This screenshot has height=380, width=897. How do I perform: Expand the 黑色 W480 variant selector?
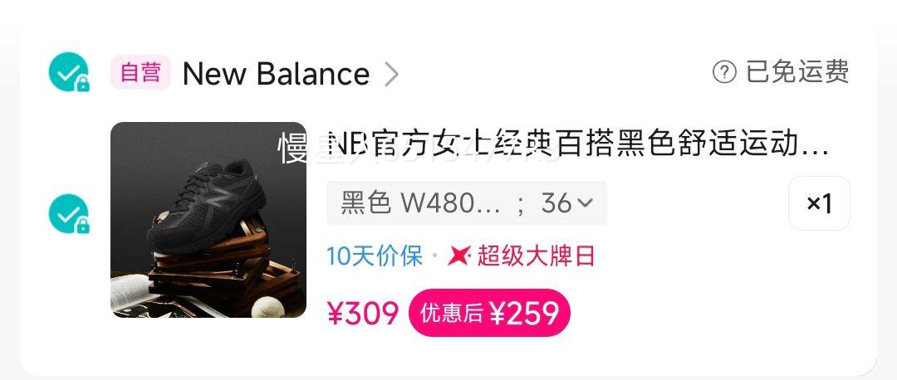tap(467, 202)
